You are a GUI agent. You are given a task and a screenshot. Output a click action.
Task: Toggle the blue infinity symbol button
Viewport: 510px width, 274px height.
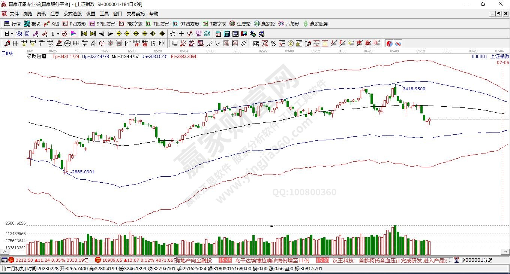(x=398, y=43)
